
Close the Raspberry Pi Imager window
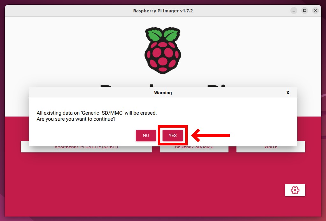tap(315, 10)
